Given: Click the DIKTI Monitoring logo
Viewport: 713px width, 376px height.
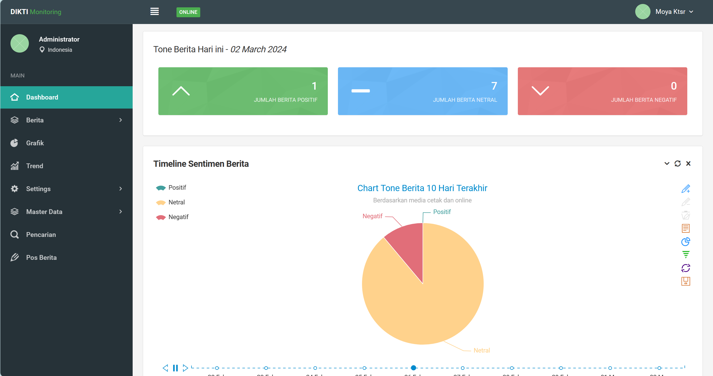Looking at the screenshot, I should [36, 12].
